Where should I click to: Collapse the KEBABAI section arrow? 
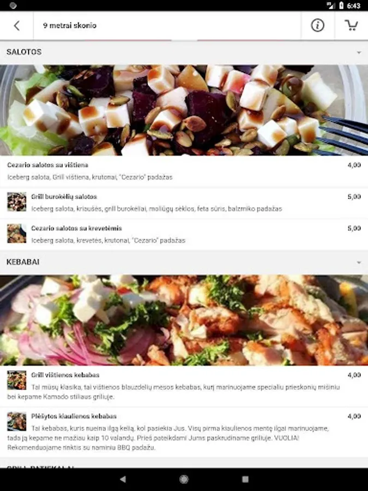point(359,262)
